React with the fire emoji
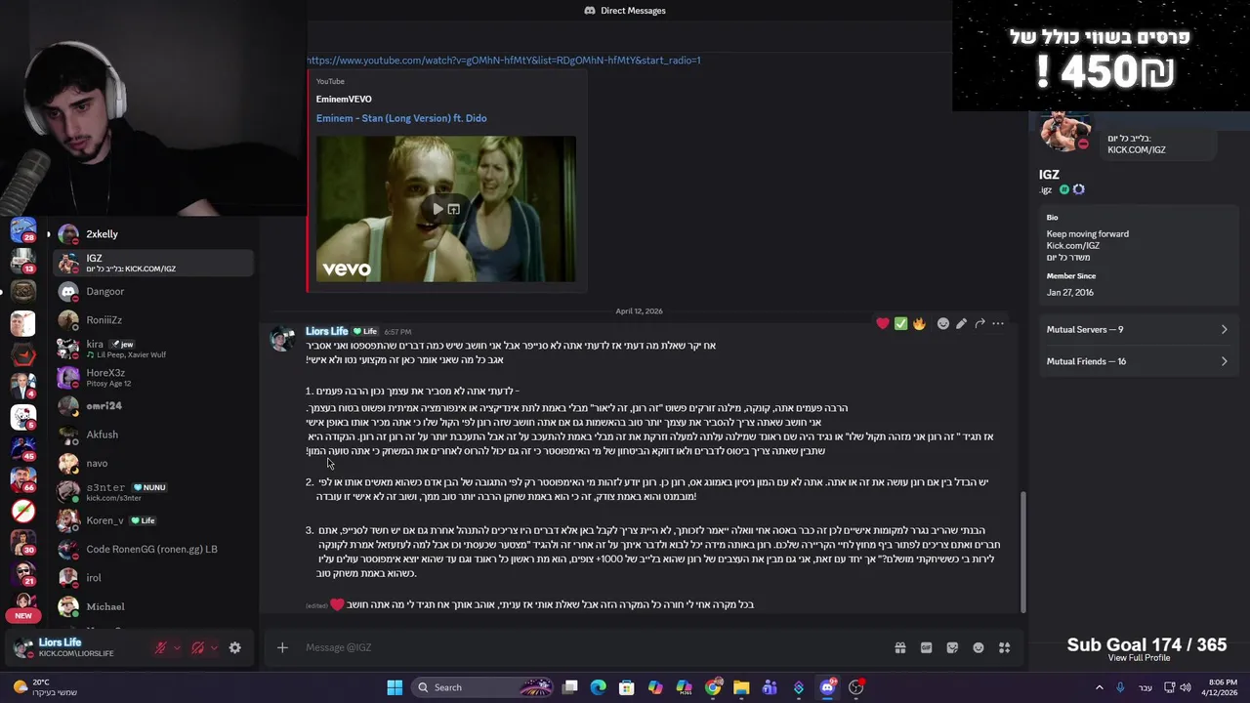Screen dimensions: 1250x703 [x=919, y=323]
